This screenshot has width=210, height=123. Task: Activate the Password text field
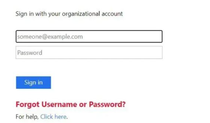pos(89,53)
